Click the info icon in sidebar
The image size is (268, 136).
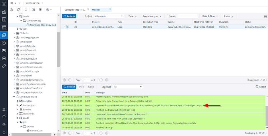(x=4, y=117)
